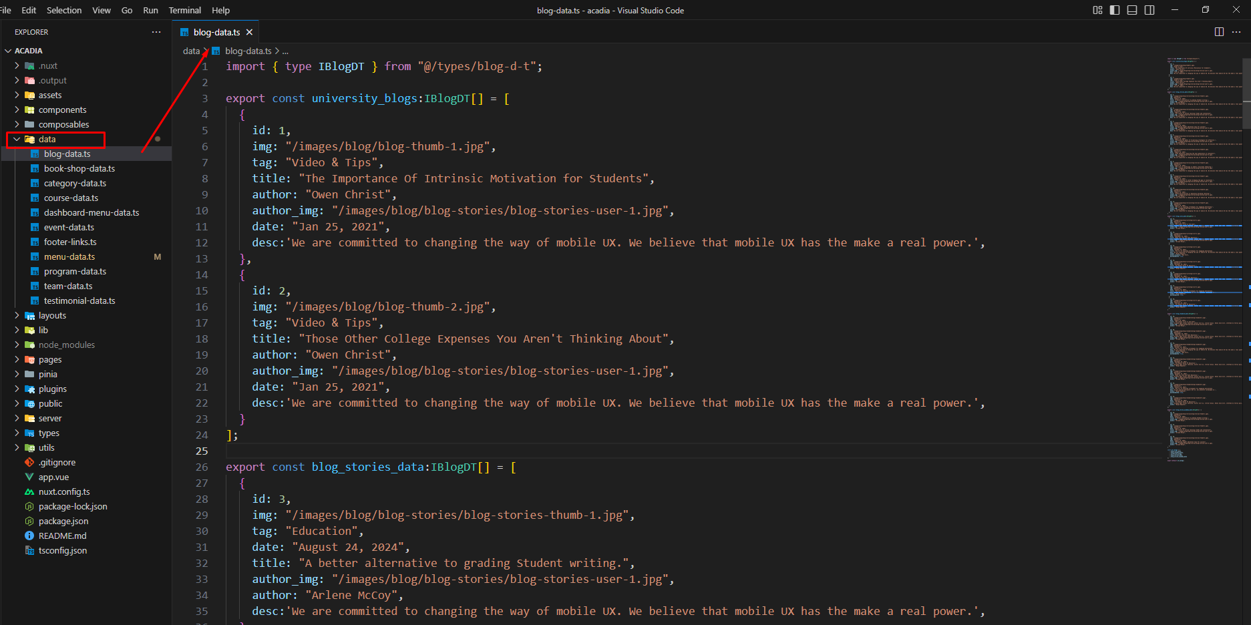Select the blog-data.ts editor tab
Screen dimensions: 1251x625
point(216,32)
